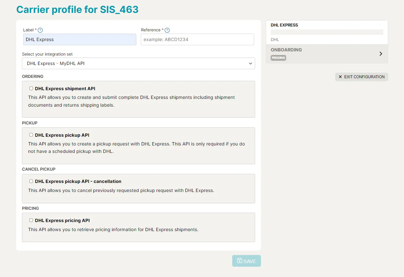Viewport: 404px width, 277px height.
Task: Click the gray progress bar under DHL EXPRESS
Action: click(326, 32)
